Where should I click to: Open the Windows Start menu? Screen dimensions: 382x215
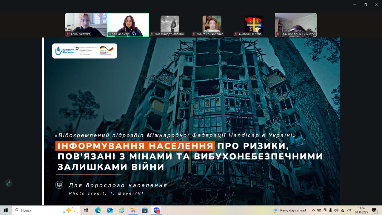[6, 210]
